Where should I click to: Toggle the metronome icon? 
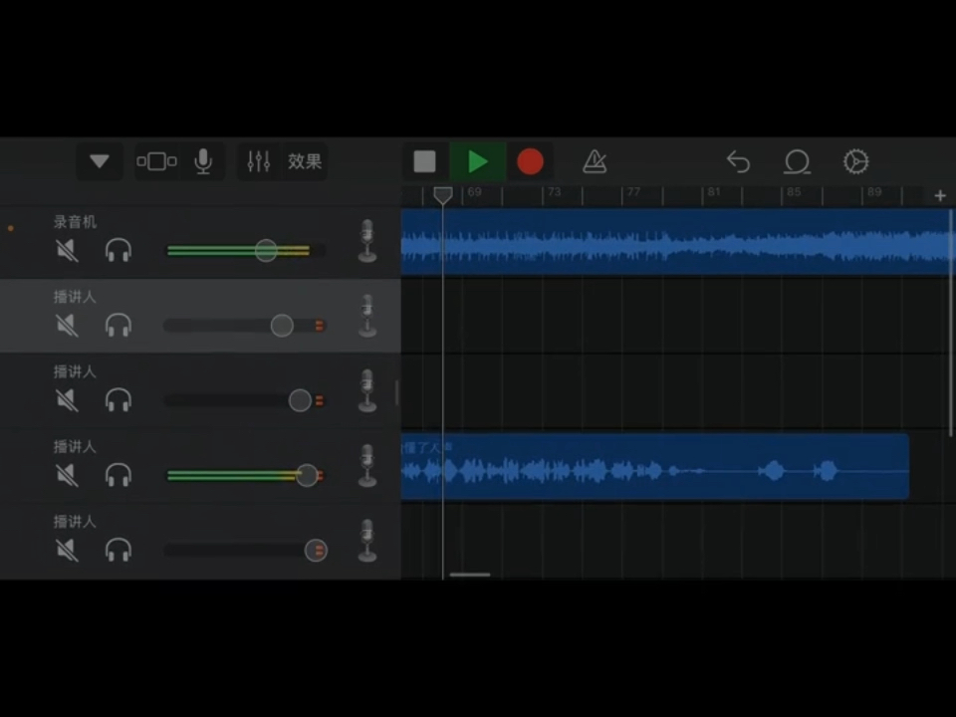(x=595, y=161)
